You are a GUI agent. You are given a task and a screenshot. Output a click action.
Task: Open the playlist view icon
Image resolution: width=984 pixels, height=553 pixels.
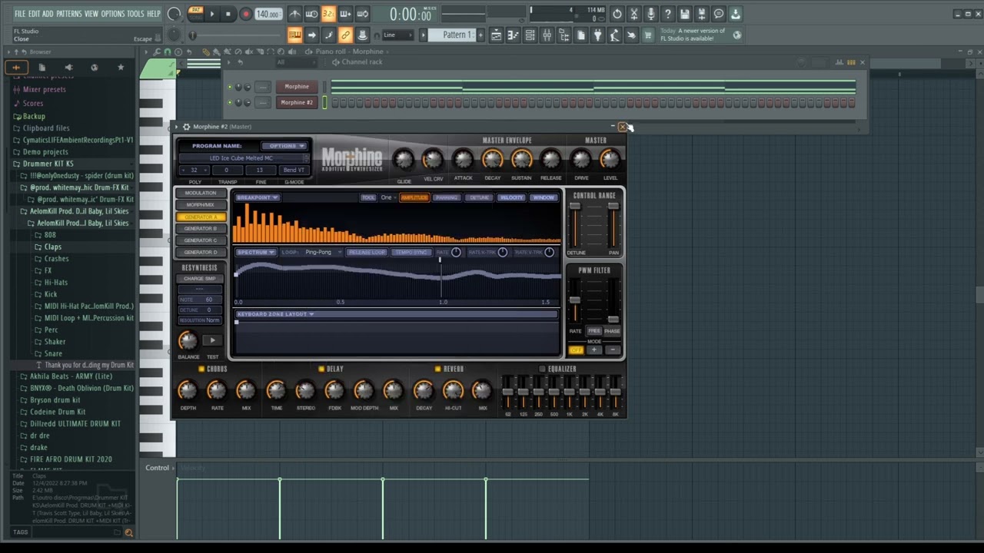click(x=497, y=35)
